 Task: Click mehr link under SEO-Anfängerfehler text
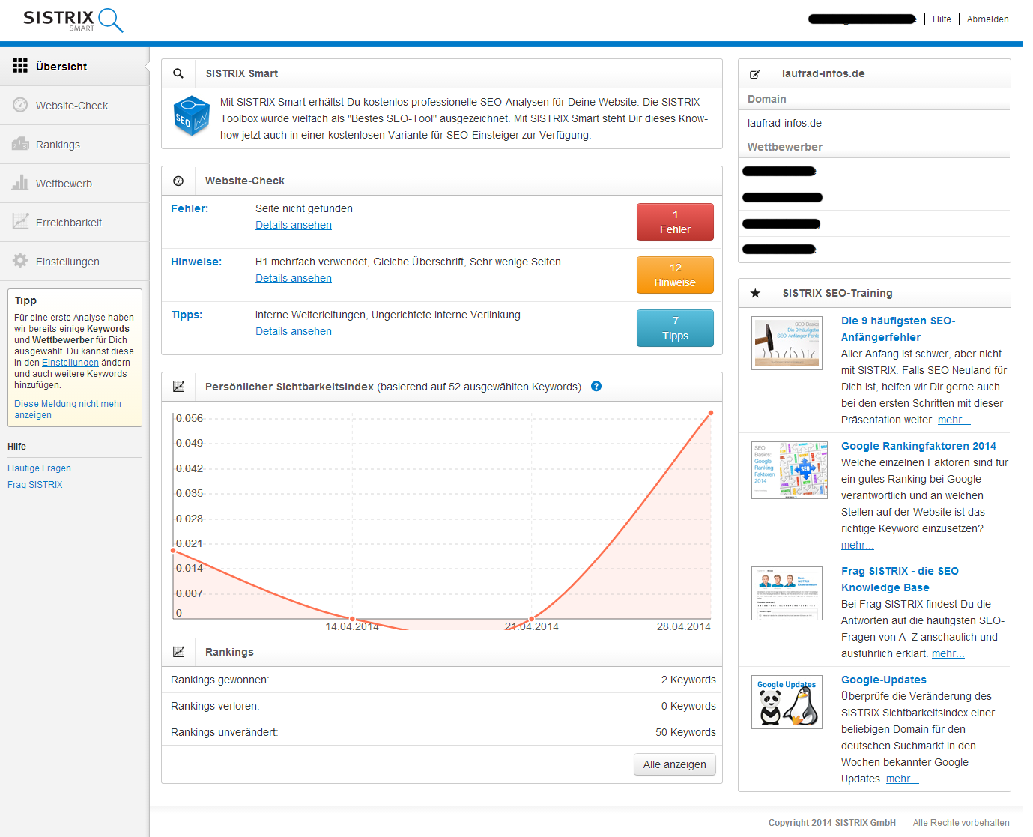point(954,420)
